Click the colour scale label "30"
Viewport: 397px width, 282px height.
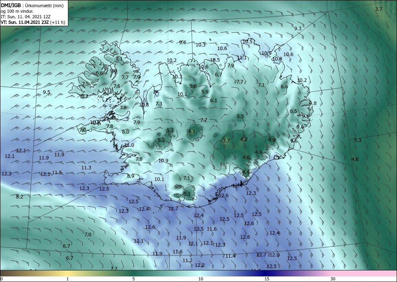point(333,279)
